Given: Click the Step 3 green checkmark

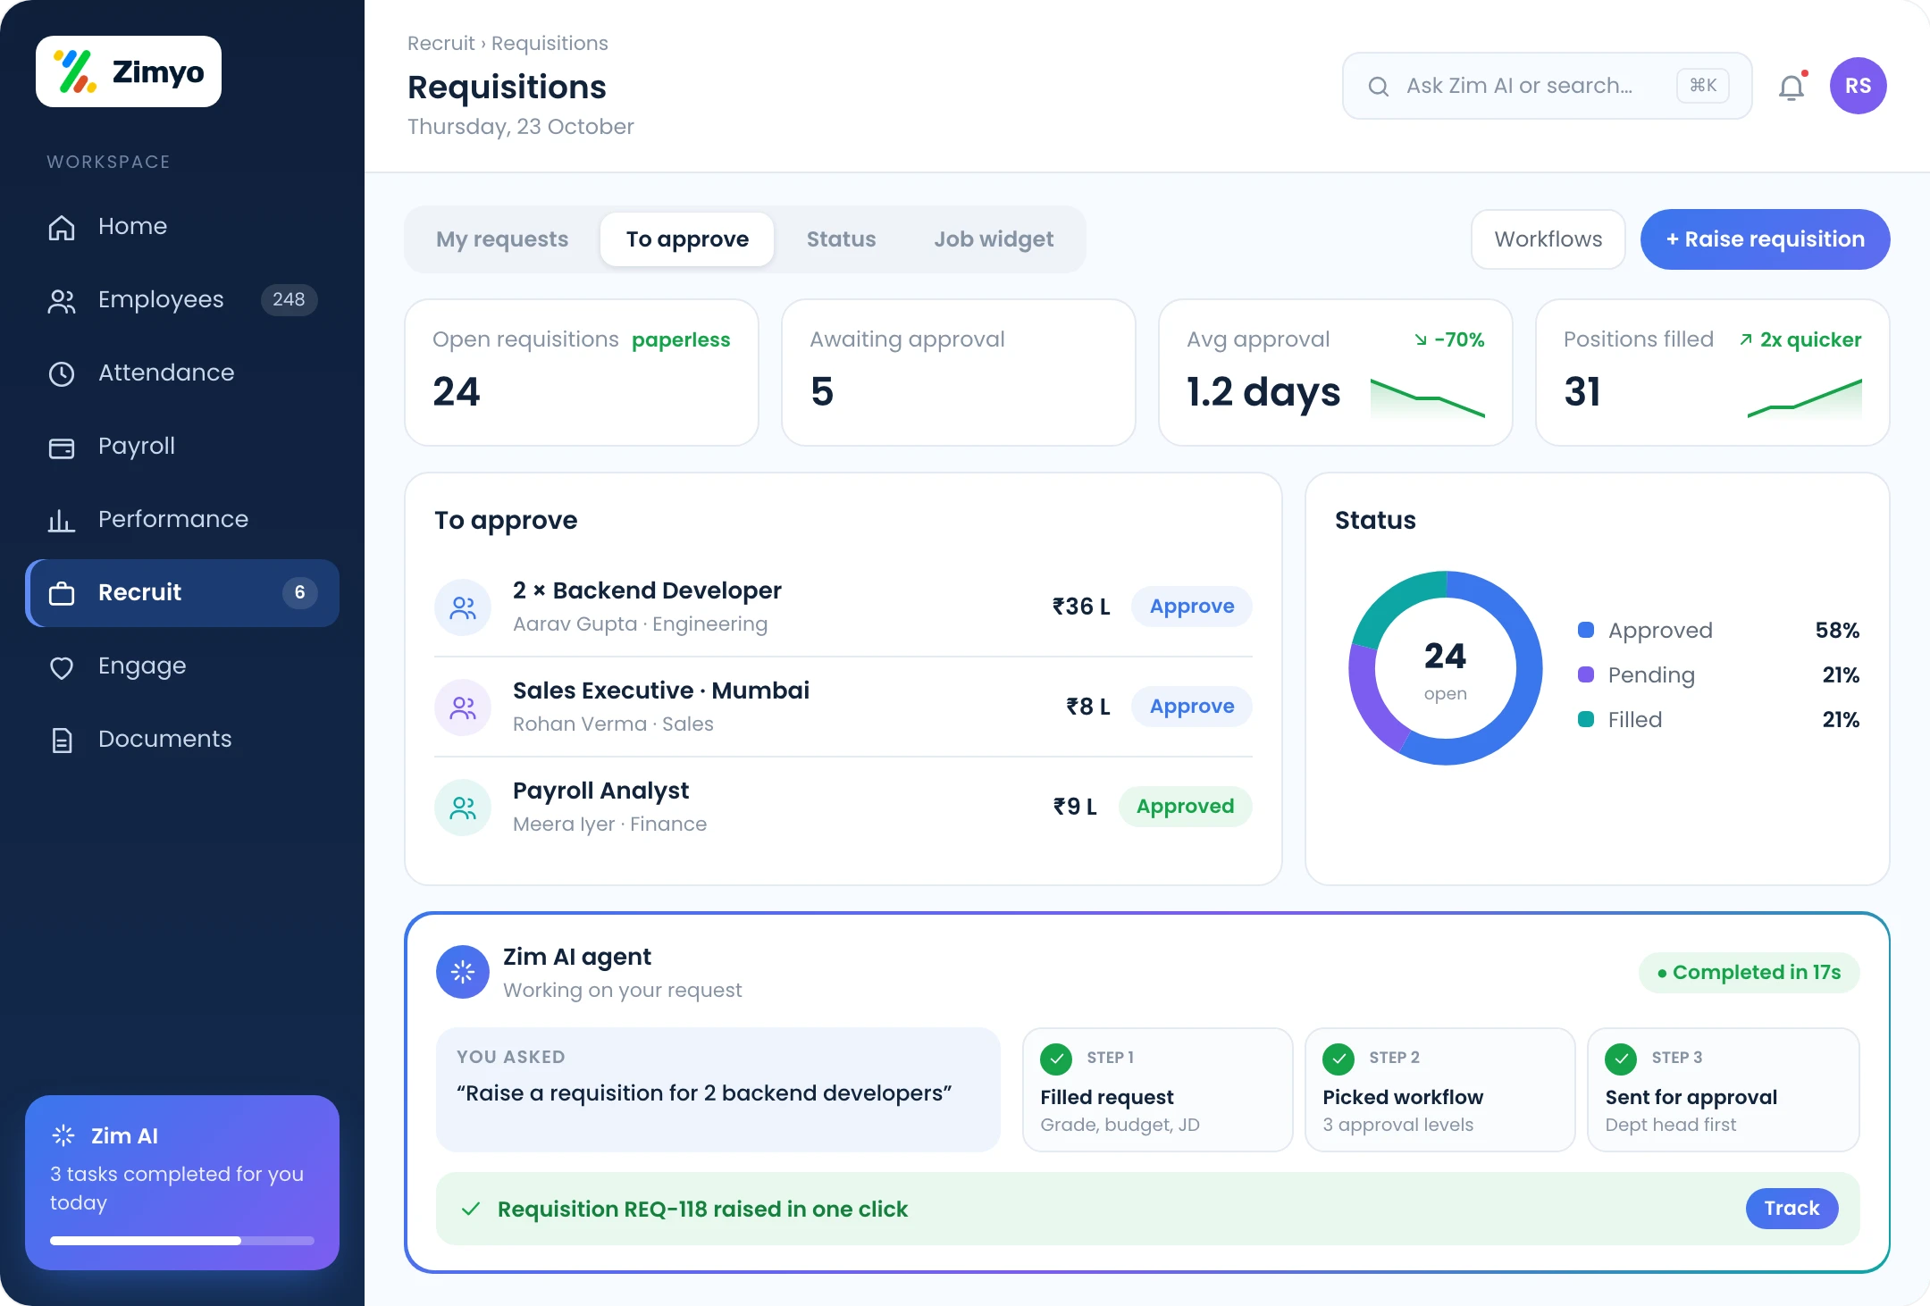Looking at the screenshot, I should point(1621,1059).
